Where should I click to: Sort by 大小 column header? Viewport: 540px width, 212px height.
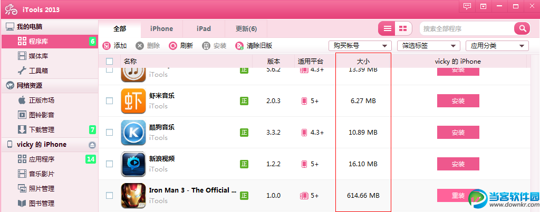tap(363, 62)
